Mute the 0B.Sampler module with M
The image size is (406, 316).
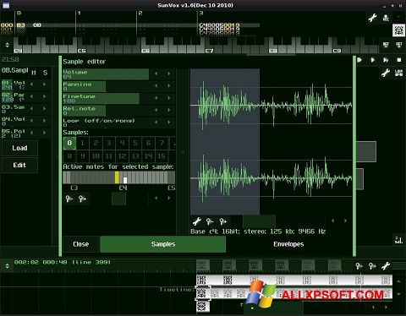34,73
